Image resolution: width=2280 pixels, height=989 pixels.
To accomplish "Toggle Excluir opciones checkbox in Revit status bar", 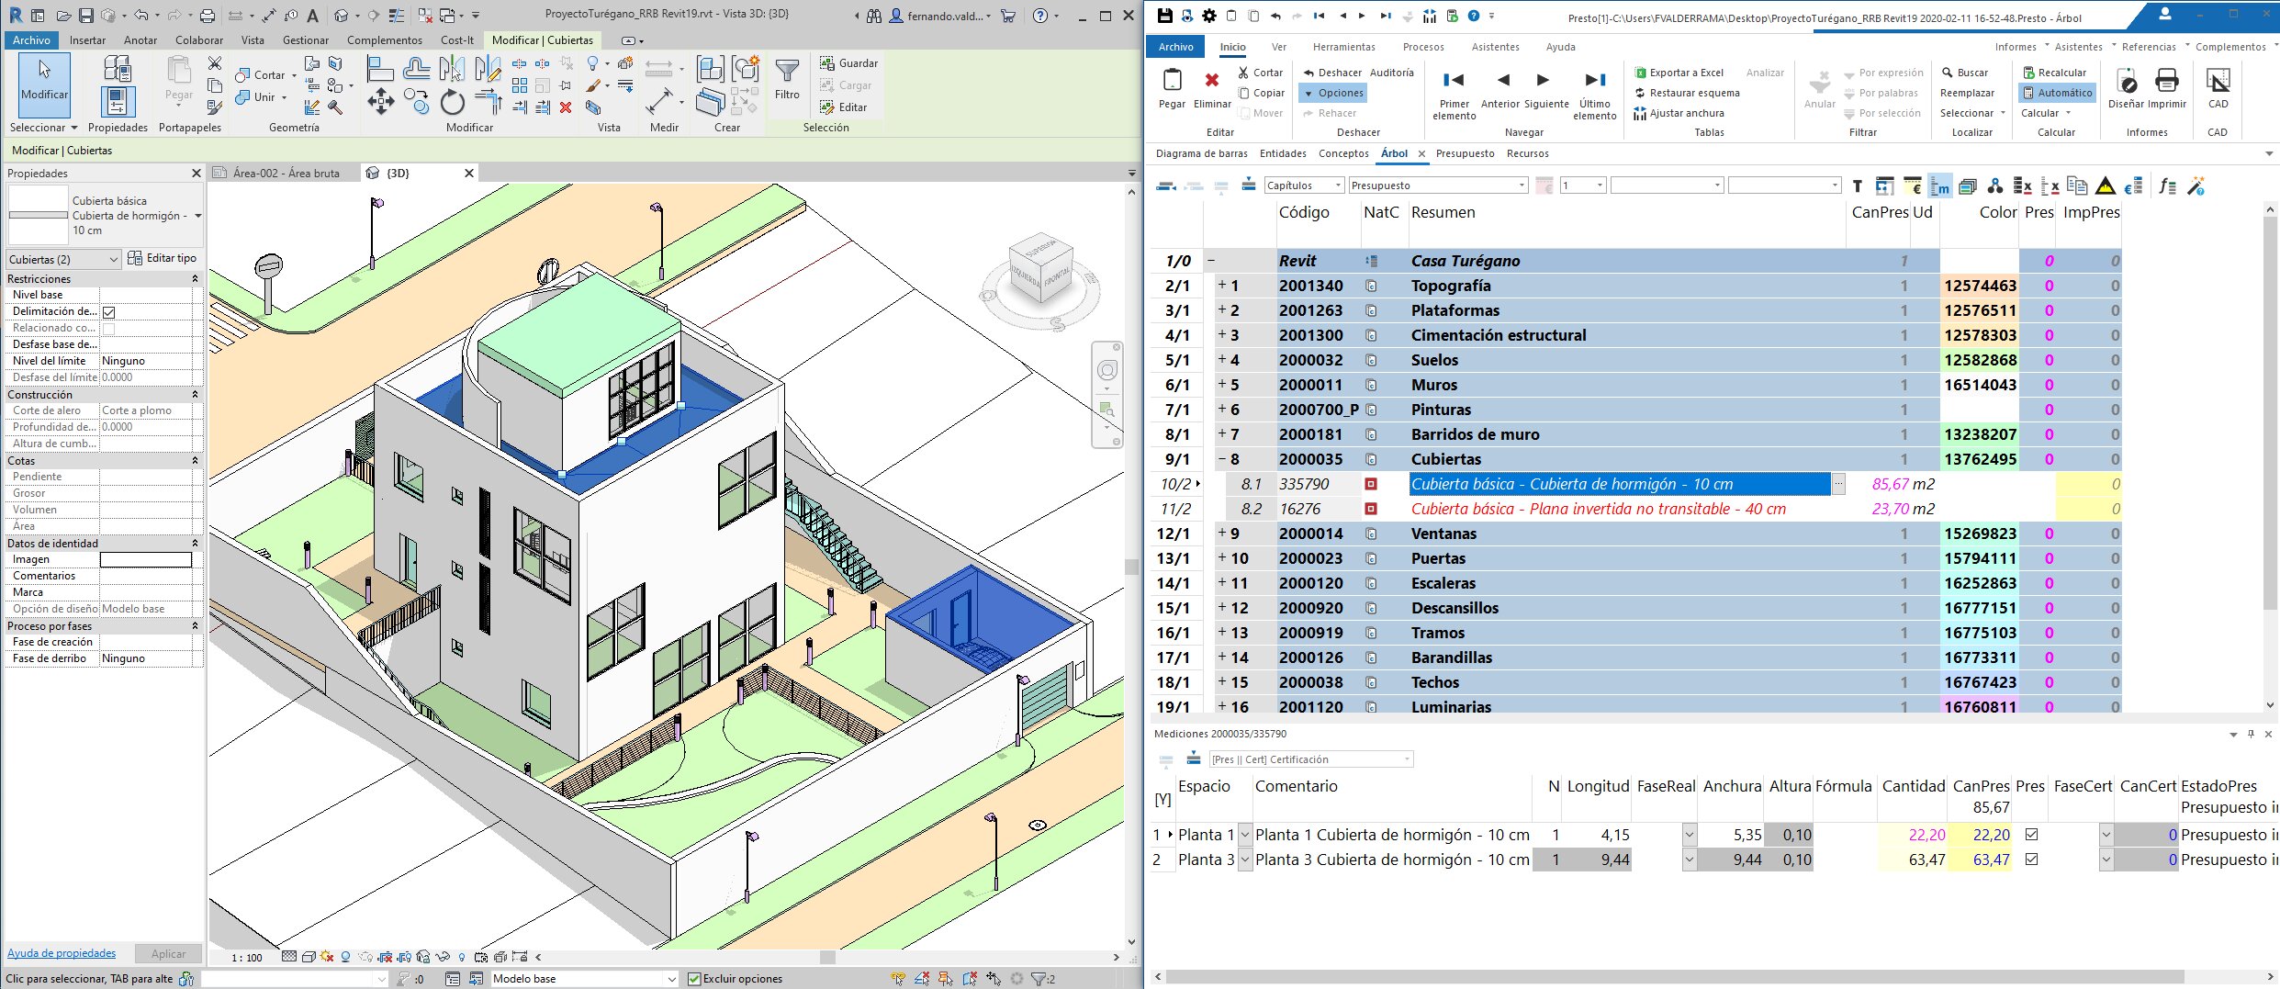I will [x=694, y=979].
